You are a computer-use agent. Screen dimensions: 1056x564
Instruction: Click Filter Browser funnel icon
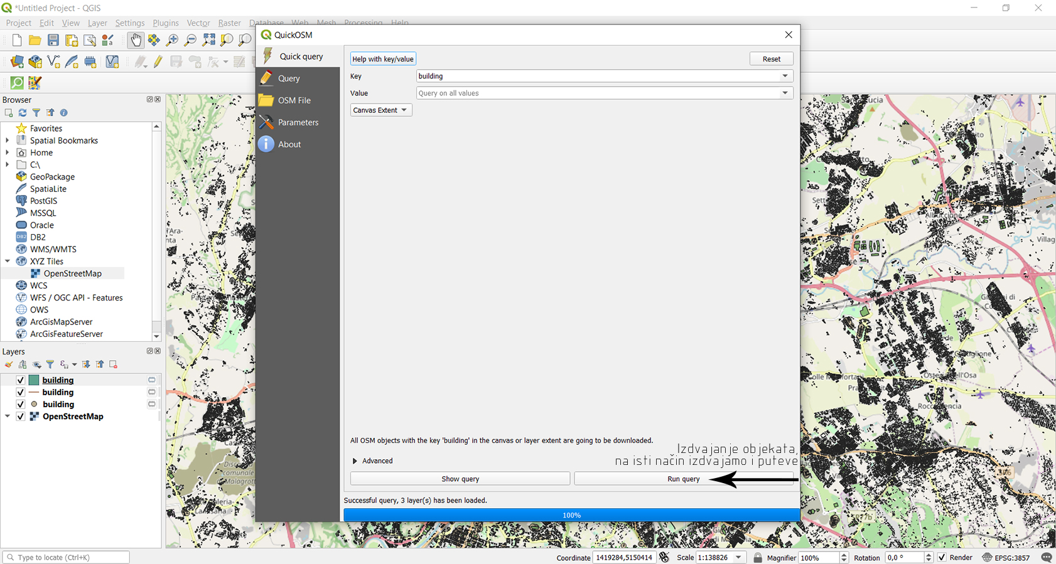(x=36, y=113)
